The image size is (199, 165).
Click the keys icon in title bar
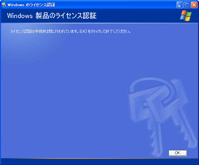(4, 5)
